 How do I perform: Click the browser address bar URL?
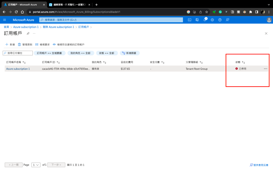77,12
